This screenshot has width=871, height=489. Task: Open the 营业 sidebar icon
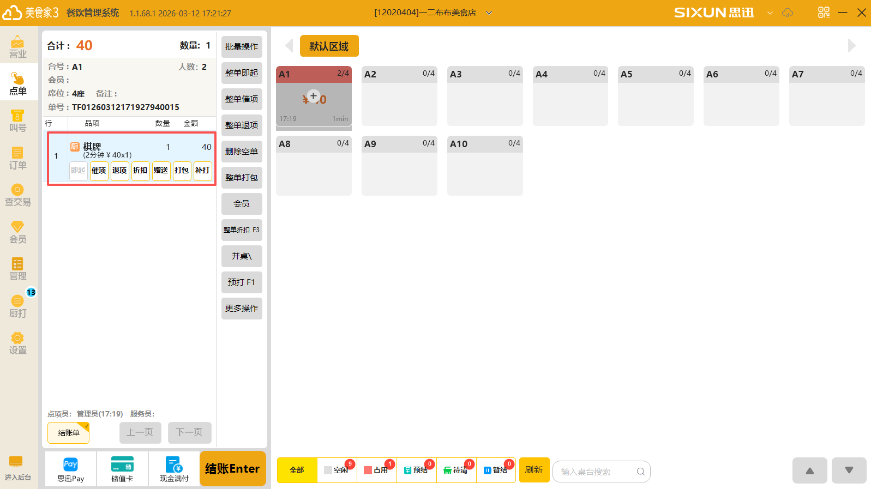[x=17, y=46]
